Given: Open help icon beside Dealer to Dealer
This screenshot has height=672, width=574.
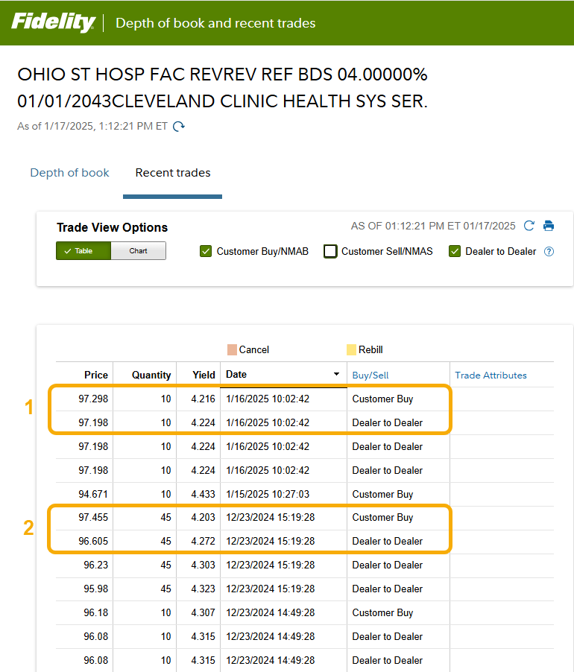Looking at the screenshot, I should (549, 252).
